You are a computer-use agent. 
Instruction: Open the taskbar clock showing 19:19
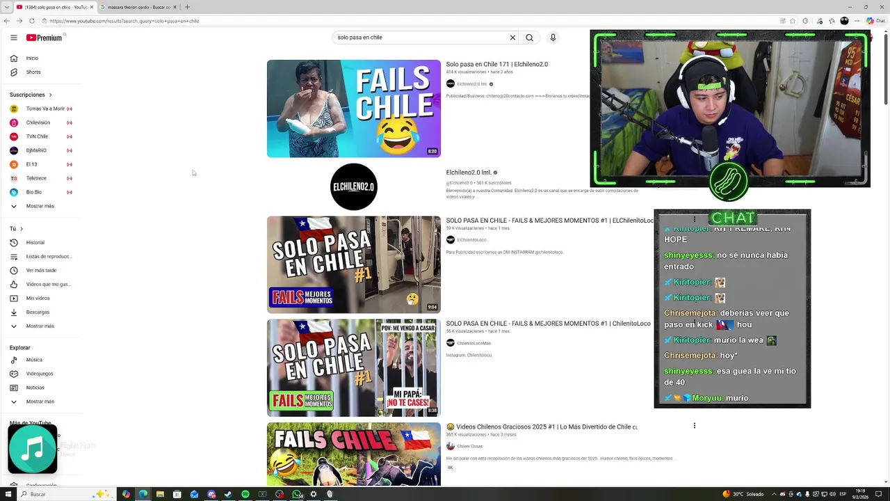860,494
